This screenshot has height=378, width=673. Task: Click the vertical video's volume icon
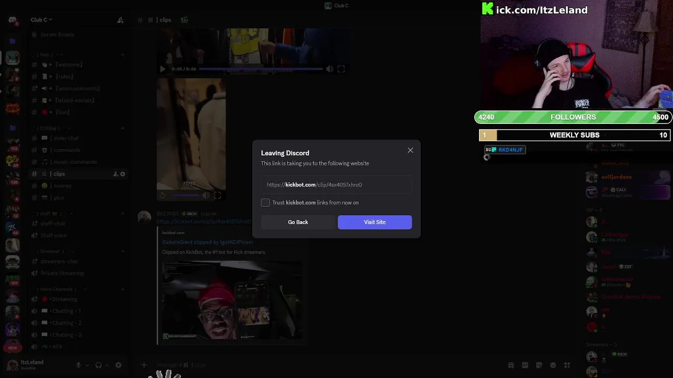coord(206,195)
